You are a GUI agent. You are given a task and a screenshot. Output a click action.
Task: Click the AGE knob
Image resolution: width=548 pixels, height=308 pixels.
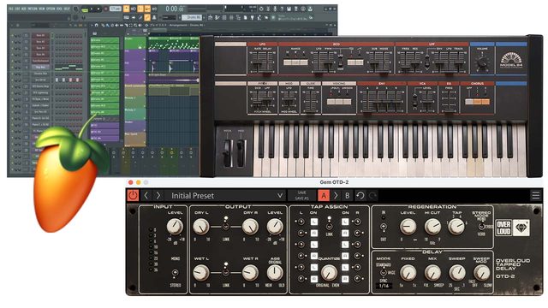click(275, 273)
